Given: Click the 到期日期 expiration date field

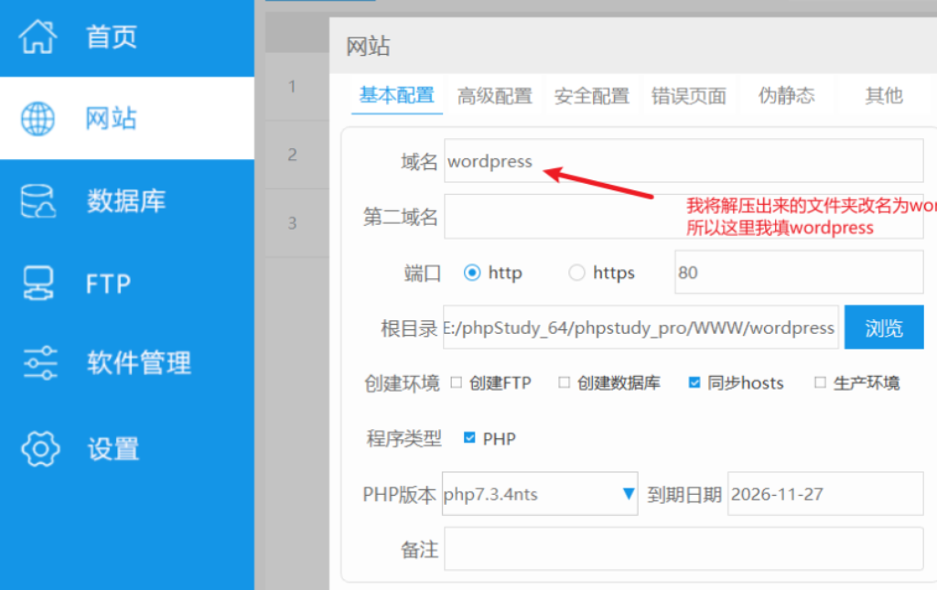Looking at the screenshot, I should tap(824, 494).
